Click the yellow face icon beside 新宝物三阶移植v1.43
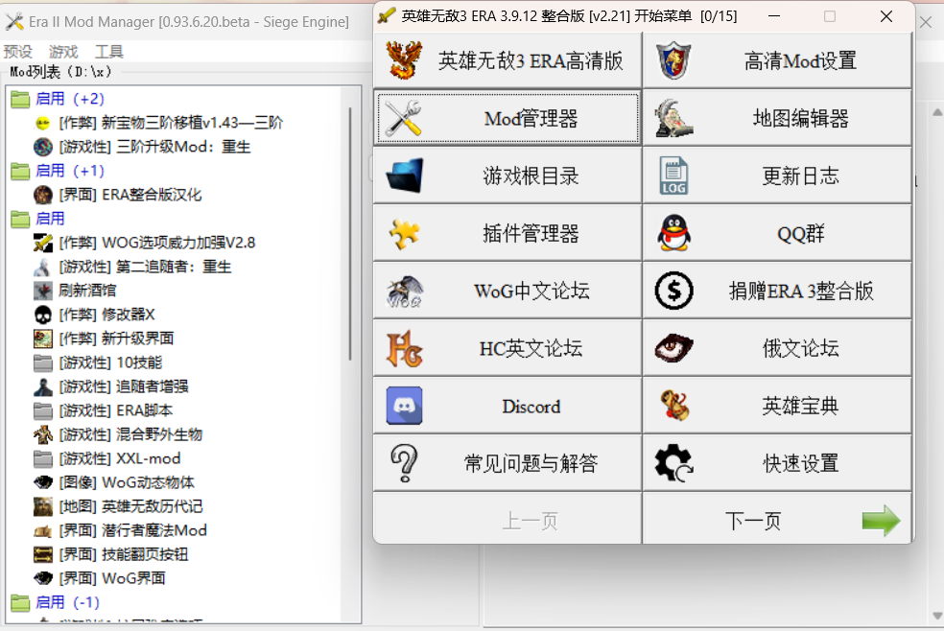The height and width of the screenshot is (631, 944). point(43,124)
